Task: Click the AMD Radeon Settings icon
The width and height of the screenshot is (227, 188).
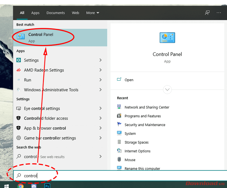Action: tap(18, 70)
